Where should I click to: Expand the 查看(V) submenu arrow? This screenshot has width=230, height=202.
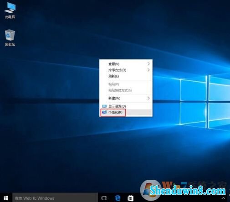(148, 64)
